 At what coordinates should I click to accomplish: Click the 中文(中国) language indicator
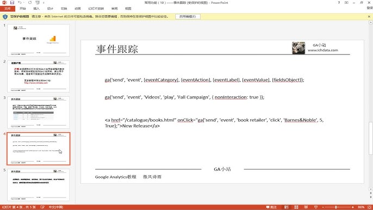point(56,207)
